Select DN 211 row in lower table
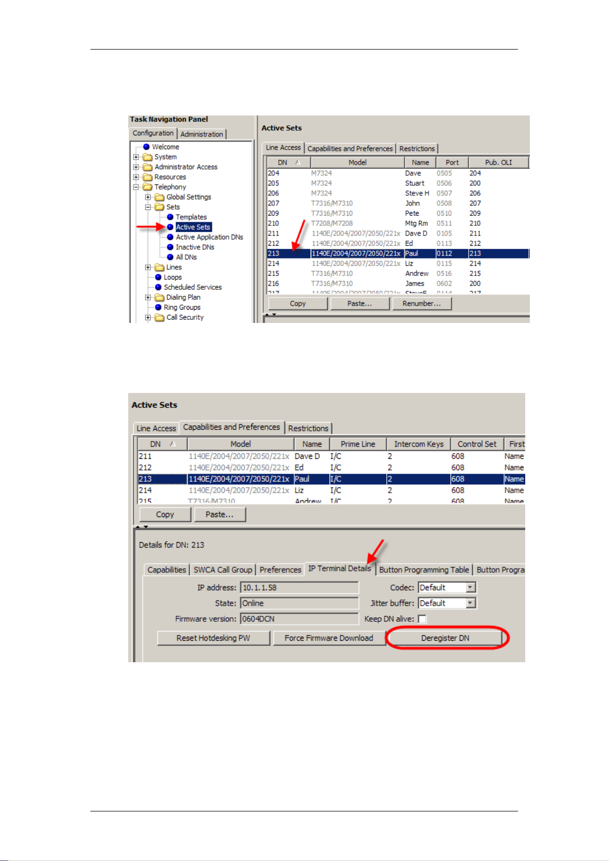The width and height of the screenshot is (609, 861). coord(331,456)
